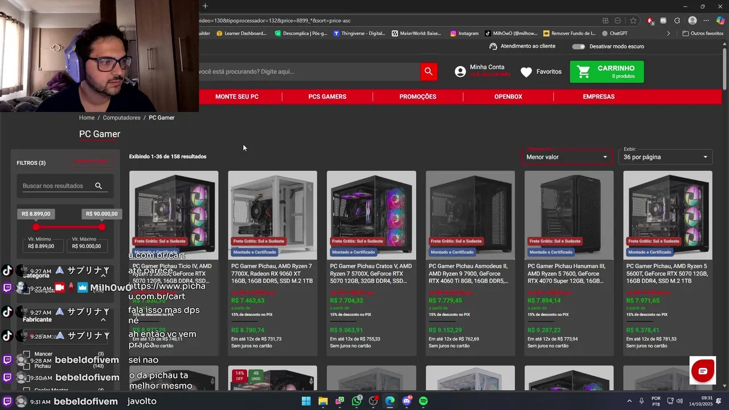Open PC Gamer Pichau Asmodeus II image
Image resolution: width=729 pixels, height=410 pixels.
[470, 215]
